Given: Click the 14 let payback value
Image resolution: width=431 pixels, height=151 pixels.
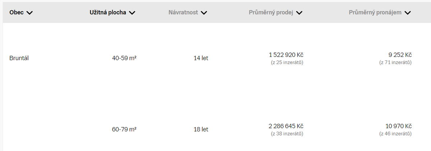Looking at the screenshot, I should click(201, 58).
